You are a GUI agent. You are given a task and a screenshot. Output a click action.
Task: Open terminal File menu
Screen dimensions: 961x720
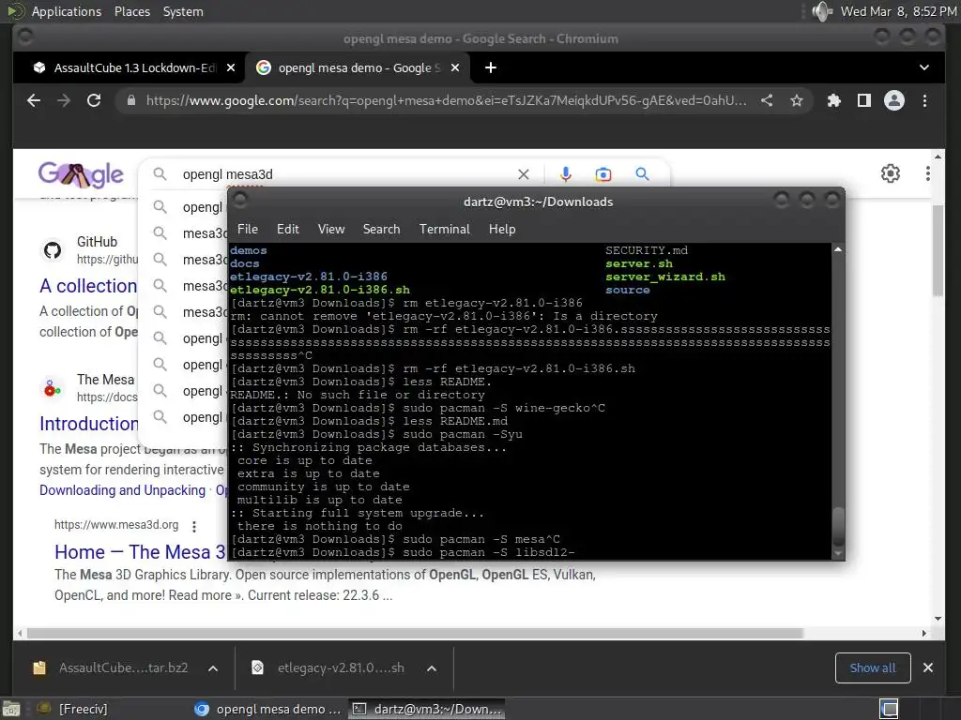click(x=248, y=229)
